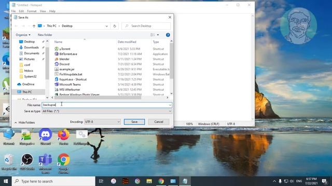Viewport: 332px width, 186px height.
Task: Open Firefox icon on the desktop
Action: tap(63, 136)
